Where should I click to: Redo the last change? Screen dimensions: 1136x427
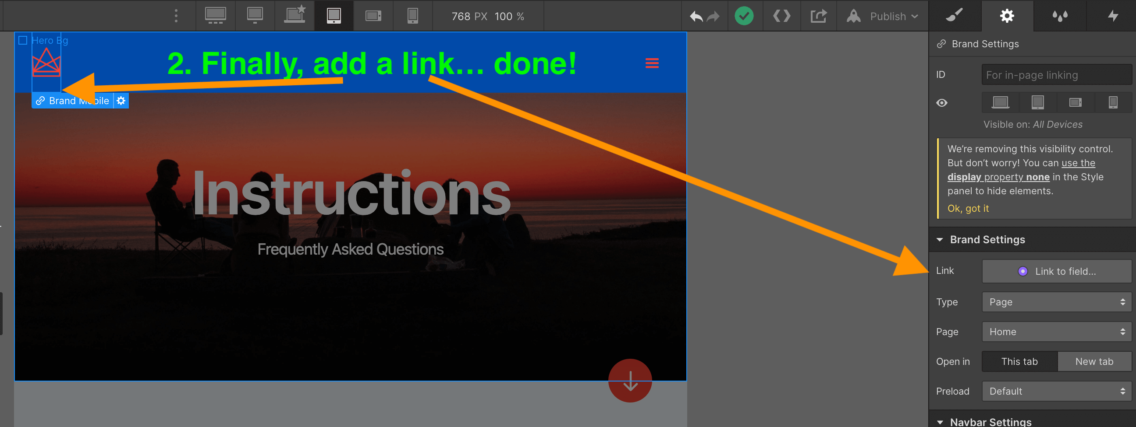coord(713,17)
